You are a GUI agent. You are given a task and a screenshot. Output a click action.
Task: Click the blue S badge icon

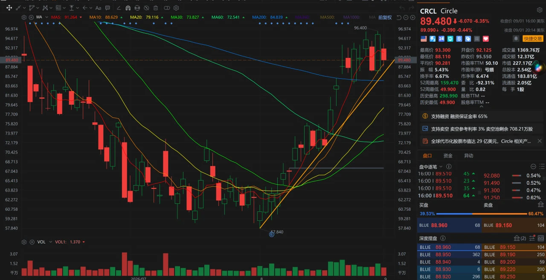[x=459, y=39]
